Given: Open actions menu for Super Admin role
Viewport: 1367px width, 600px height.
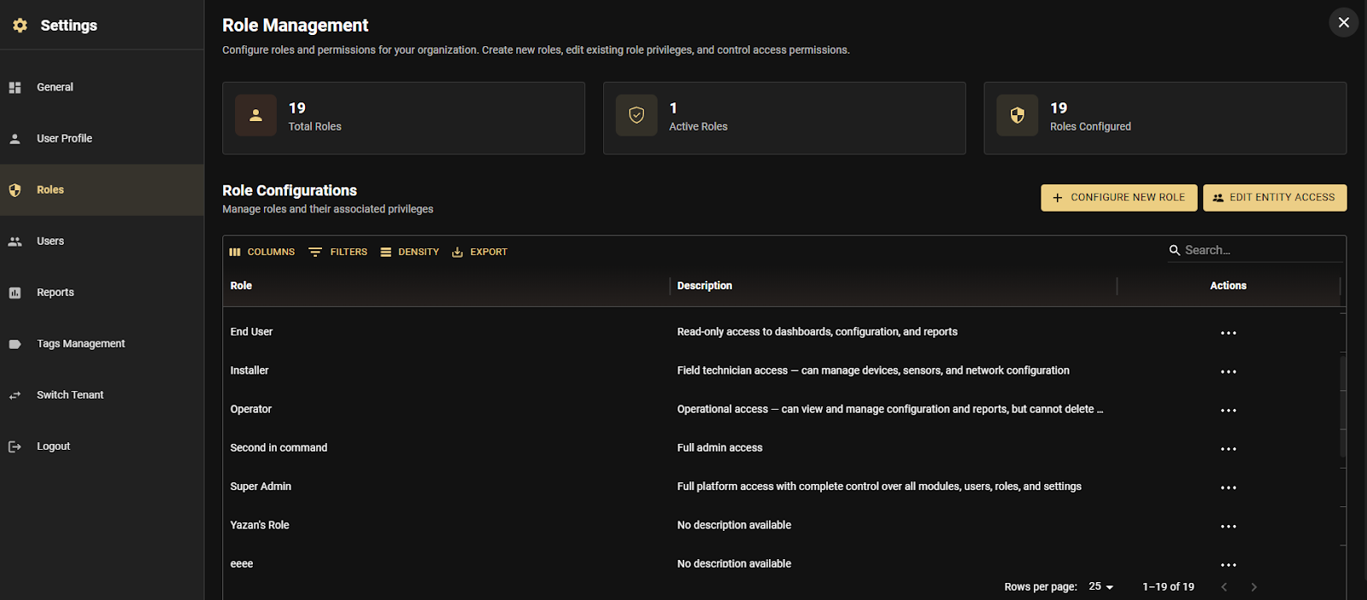Looking at the screenshot, I should [x=1228, y=487].
